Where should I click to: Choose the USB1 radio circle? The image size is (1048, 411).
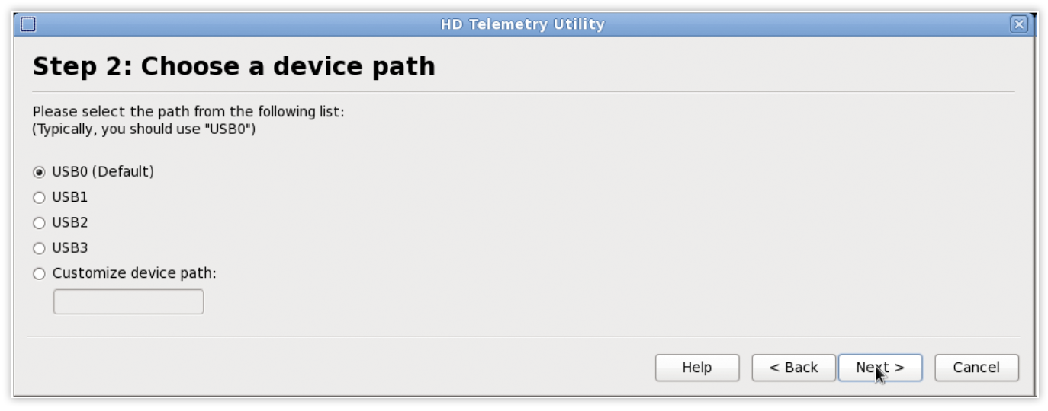tap(39, 198)
